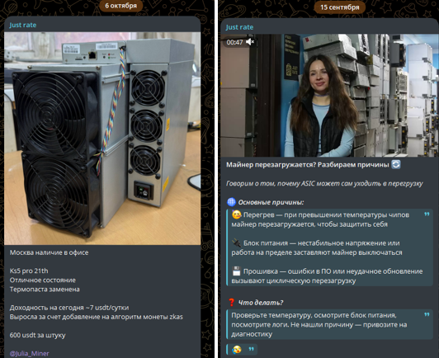The width and height of the screenshot is (439, 358).
Task: Click quote mark icon in Проверьте температуру block
Action: 427,314
